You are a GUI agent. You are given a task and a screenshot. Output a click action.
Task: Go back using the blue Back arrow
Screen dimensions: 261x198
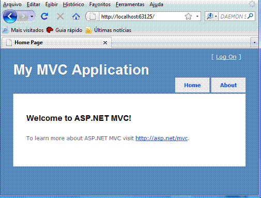tap(10, 16)
